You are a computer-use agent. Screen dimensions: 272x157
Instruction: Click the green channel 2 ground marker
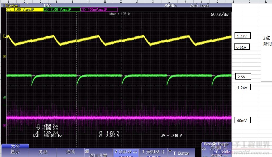coord(4,98)
